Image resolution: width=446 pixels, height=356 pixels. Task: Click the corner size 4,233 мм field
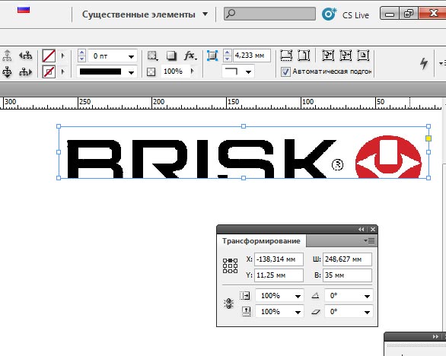click(x=252, y=56)
